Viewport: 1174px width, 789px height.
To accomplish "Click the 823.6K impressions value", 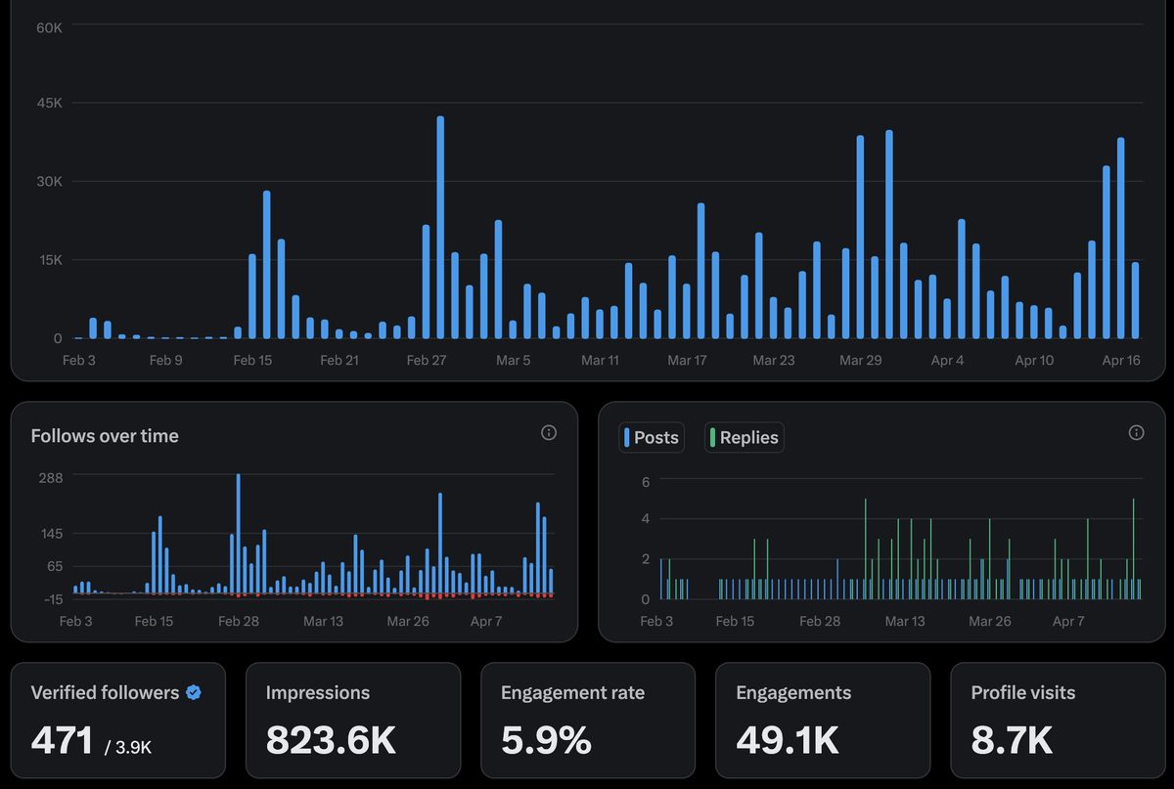I will (331, 740).
